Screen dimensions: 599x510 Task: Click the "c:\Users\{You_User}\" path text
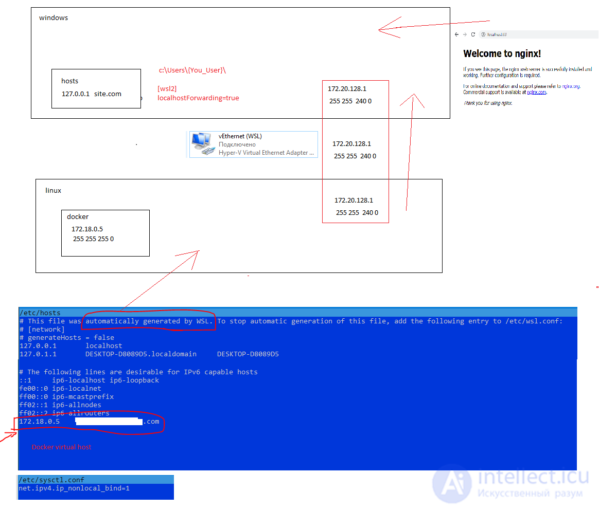(192, 70)
